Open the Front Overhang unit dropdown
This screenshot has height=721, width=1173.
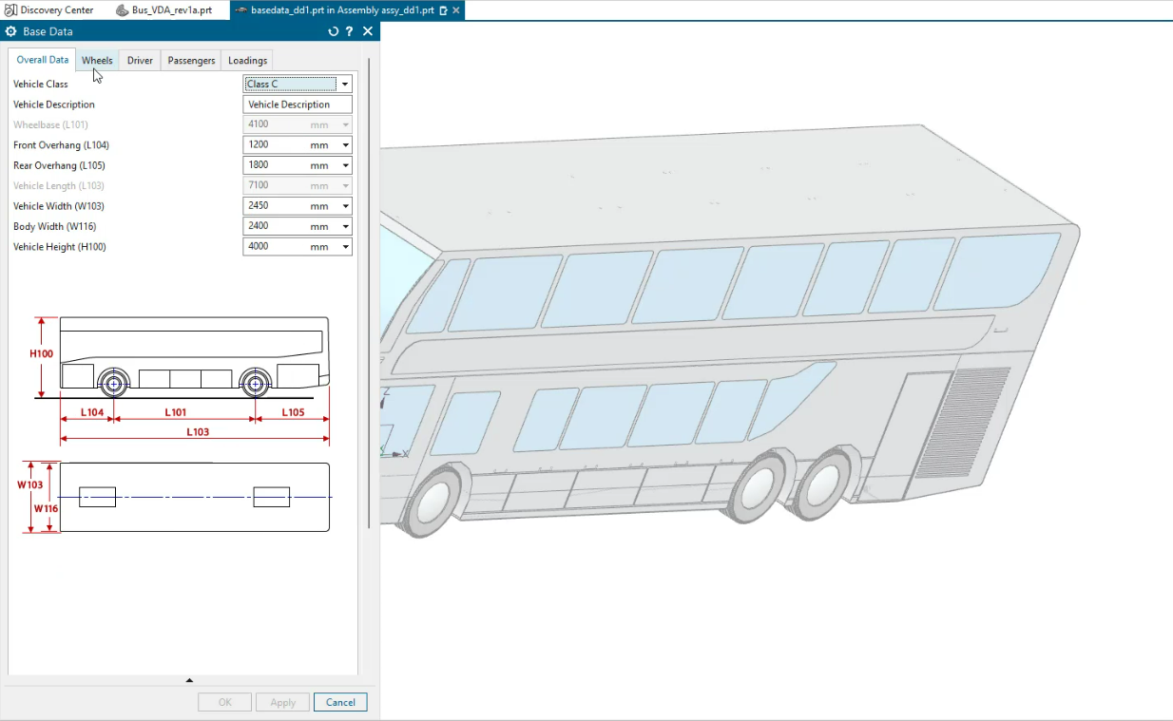point(345,144)
